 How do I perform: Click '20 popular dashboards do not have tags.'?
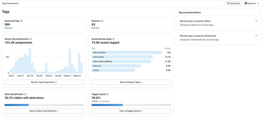tap(200, 40)
